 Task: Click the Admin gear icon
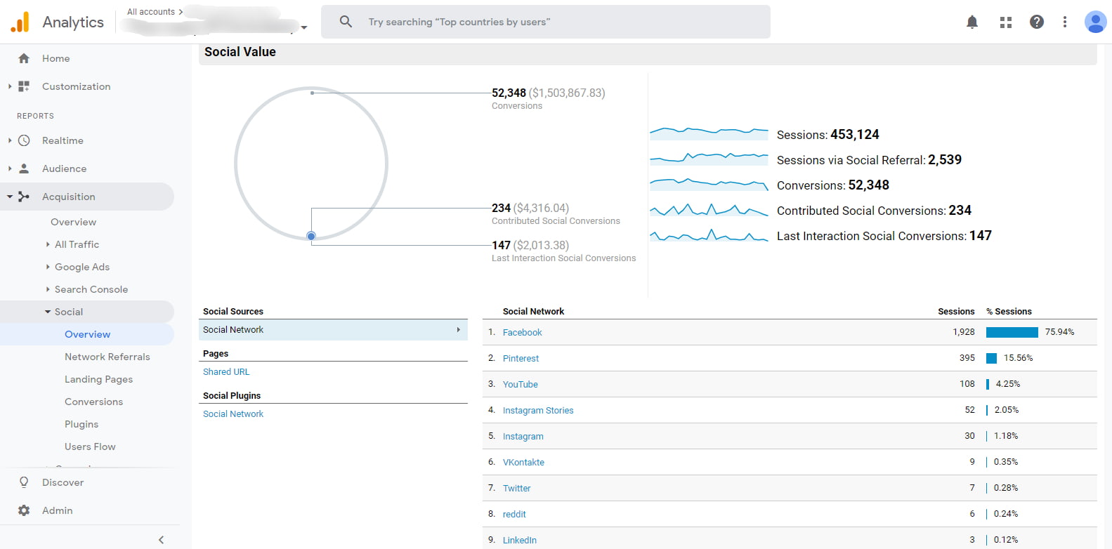click(x=24, y=510)
